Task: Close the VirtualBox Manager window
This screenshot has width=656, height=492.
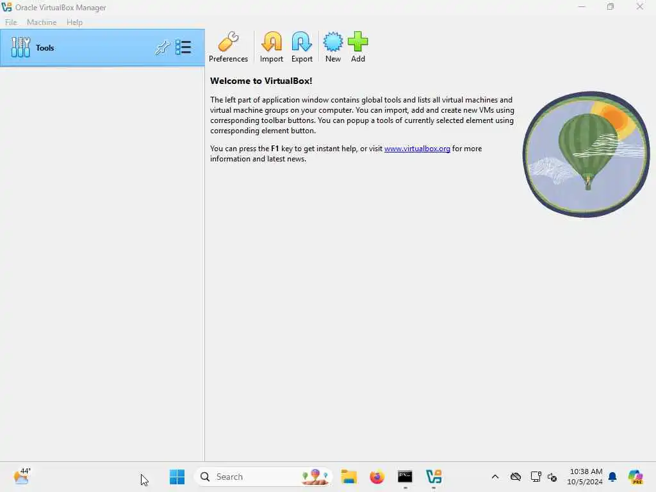Action: 640,6
